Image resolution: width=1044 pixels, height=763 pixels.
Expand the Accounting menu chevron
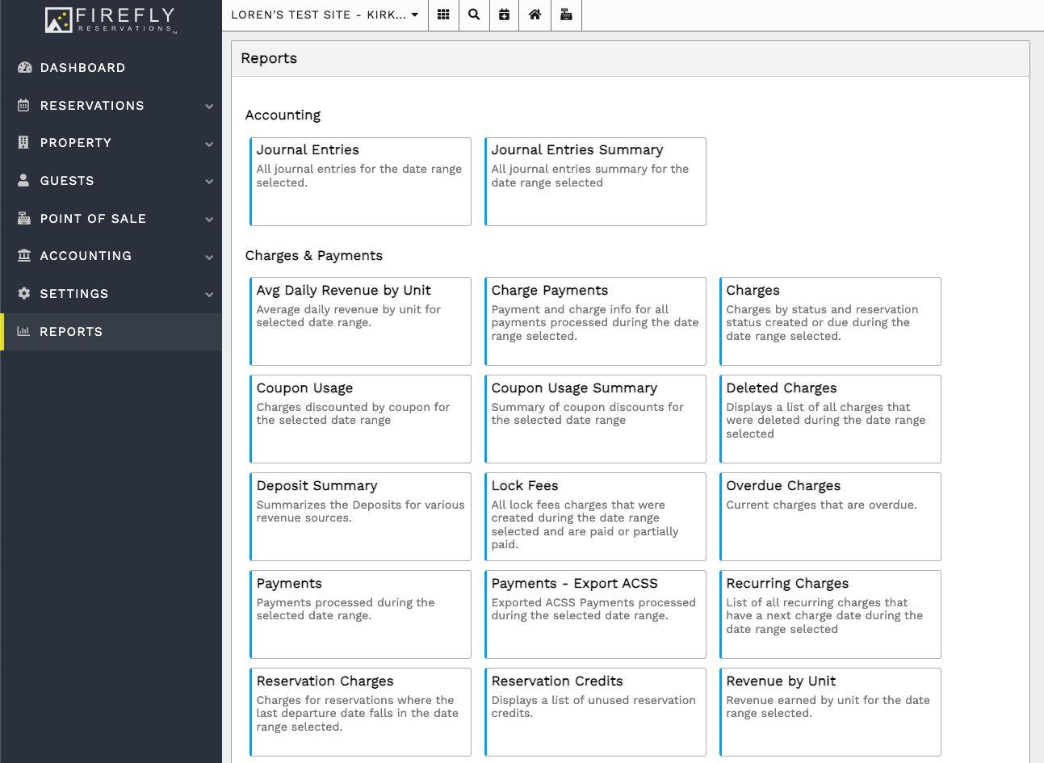[x=209, y=258]
